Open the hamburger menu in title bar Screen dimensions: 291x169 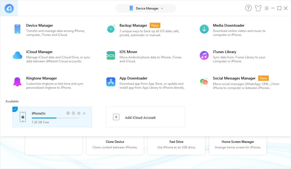pyautogui.click(x=266, y=9)
